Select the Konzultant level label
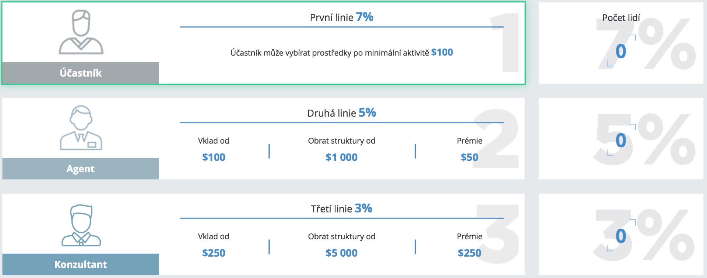This screenshot has width=707, height=278. [81, 264]
